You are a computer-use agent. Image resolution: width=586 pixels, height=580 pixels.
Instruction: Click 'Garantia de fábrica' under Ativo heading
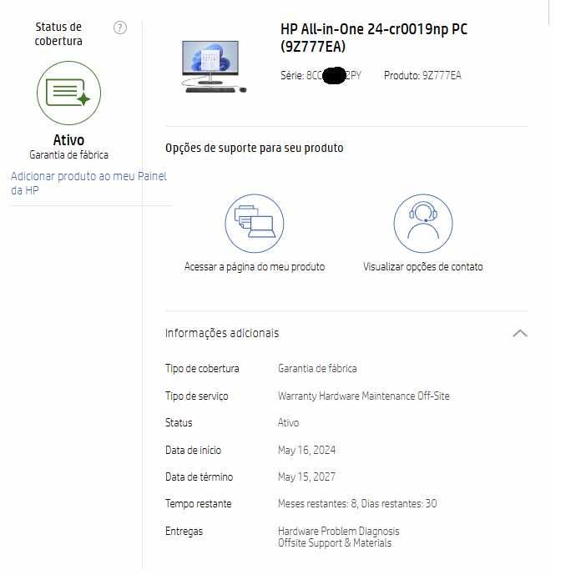click(x=68, y=154)
